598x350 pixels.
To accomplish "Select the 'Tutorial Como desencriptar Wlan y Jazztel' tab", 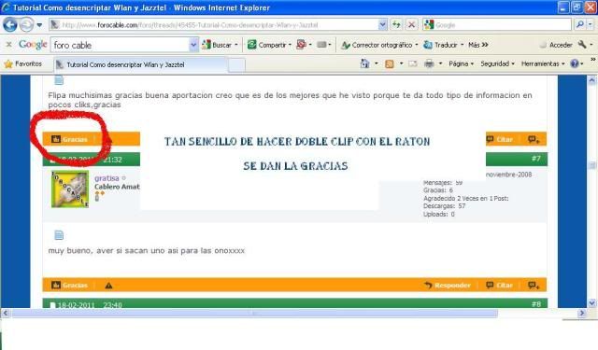I will point(141,64).
